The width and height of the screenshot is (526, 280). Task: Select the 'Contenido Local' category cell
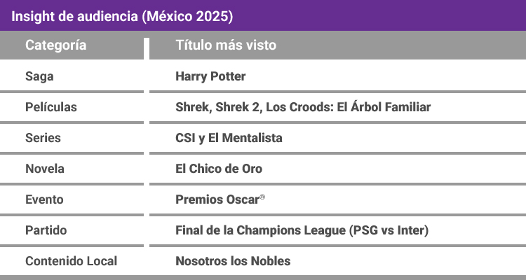[71, 261]
